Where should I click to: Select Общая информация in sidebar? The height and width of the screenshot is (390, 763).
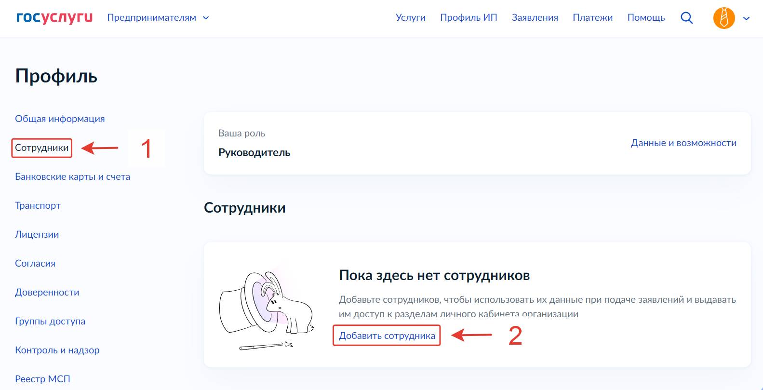click(60, 119)
